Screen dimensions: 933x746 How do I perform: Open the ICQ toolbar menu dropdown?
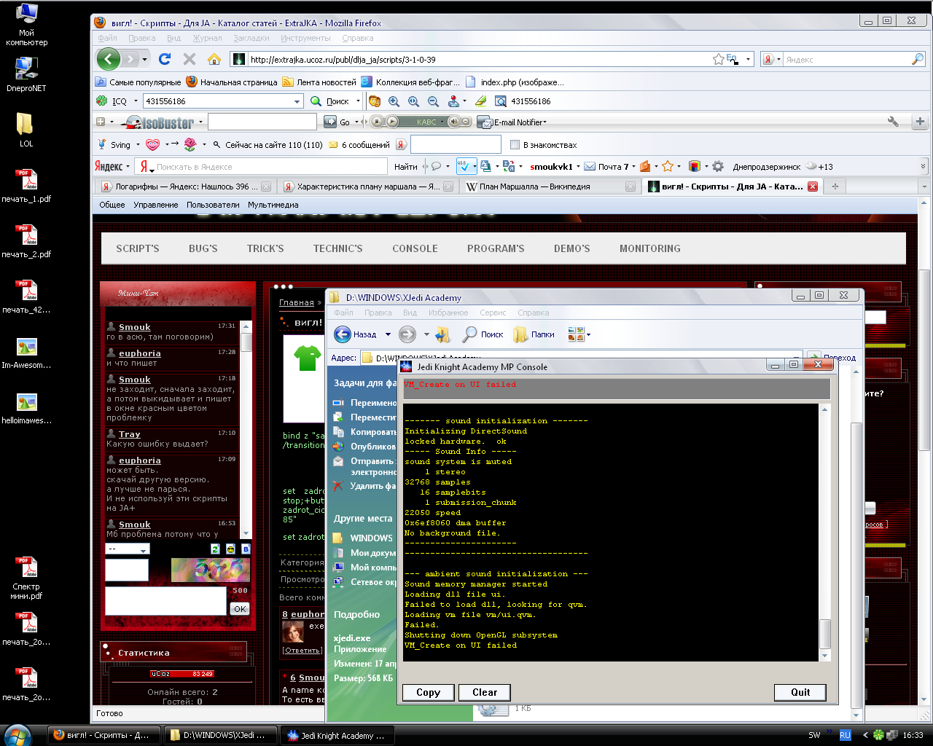[x=136, y=101]
